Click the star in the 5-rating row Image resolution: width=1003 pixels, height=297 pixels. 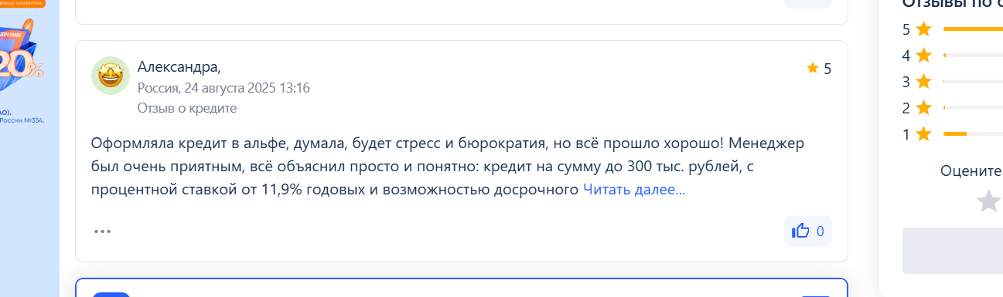[x=923, y=29]
